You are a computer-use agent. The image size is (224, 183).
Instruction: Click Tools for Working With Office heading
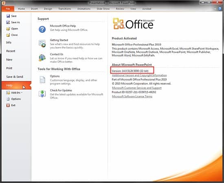point(59,69)
